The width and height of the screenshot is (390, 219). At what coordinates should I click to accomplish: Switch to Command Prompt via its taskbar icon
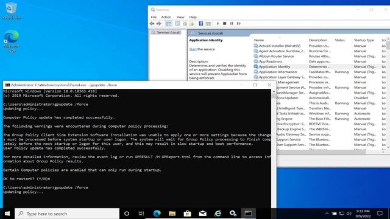pos(248,214)
